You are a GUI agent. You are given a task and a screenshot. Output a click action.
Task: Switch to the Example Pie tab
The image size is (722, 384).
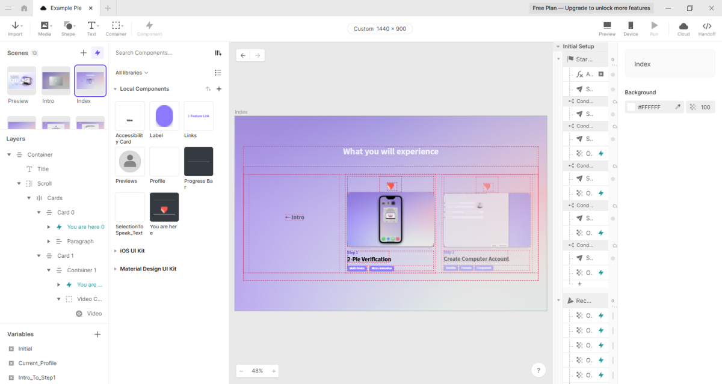click(65, 8)
